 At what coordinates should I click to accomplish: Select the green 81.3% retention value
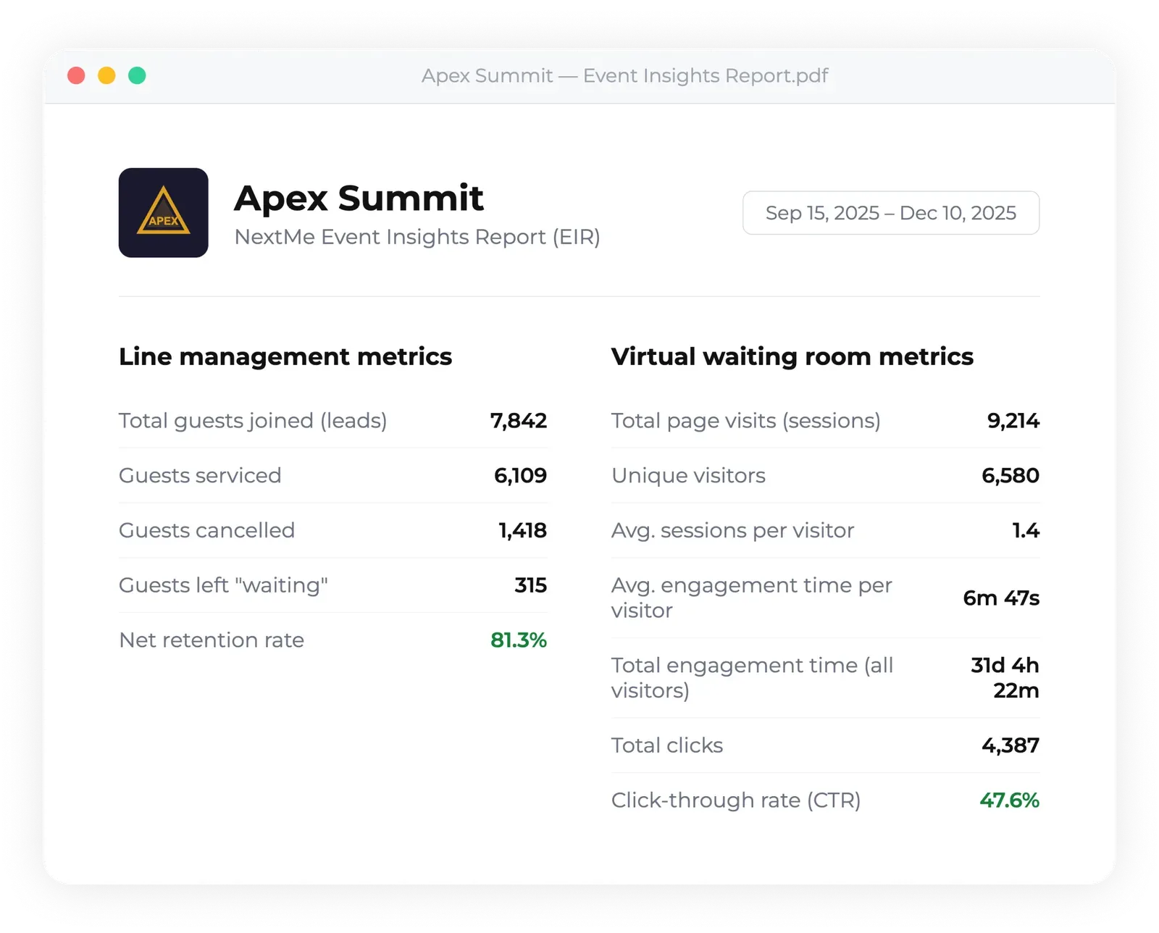point(519,640)
